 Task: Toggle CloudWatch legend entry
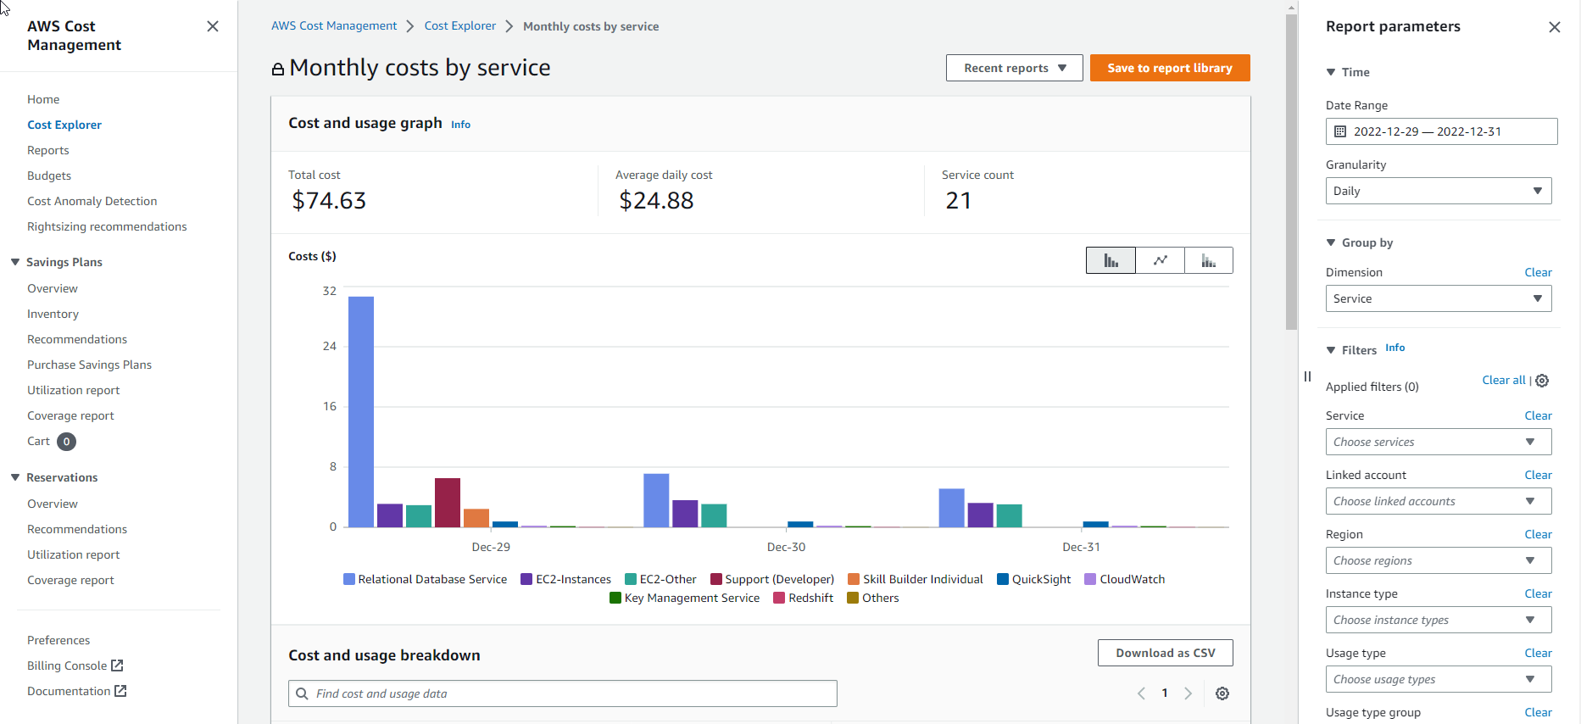click(x=1125, y=579)
